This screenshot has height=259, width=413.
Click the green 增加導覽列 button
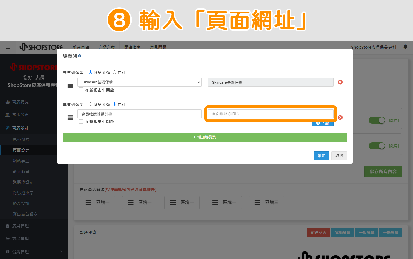[x=205, y=137]
